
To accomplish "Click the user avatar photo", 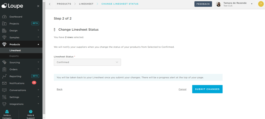I will (x=219, y=4).
